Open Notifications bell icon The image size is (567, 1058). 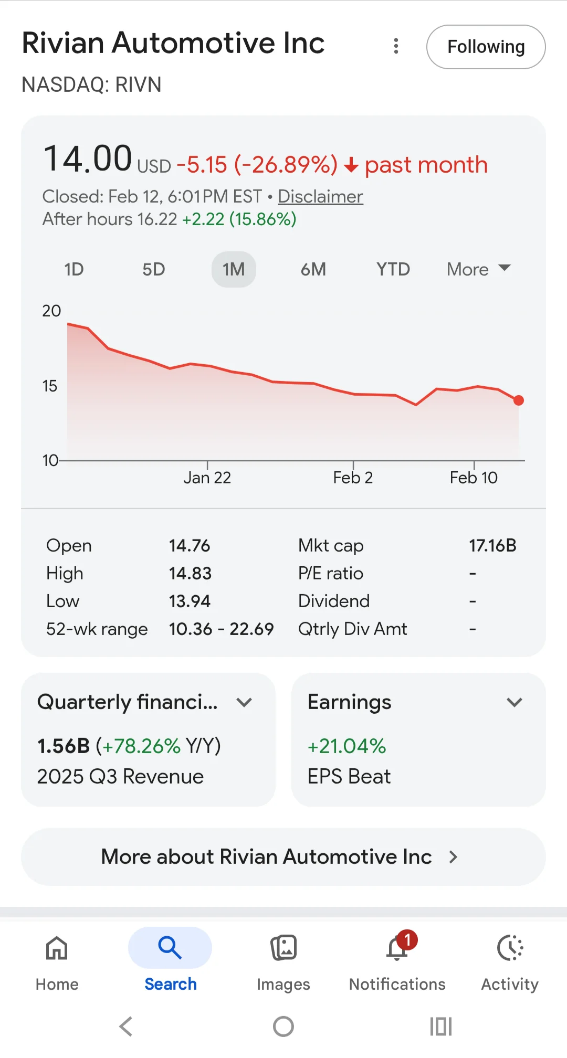coord(397,949)
